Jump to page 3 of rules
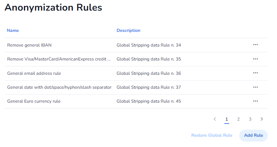Screen dimensions: 277x147 coord(250,119)
